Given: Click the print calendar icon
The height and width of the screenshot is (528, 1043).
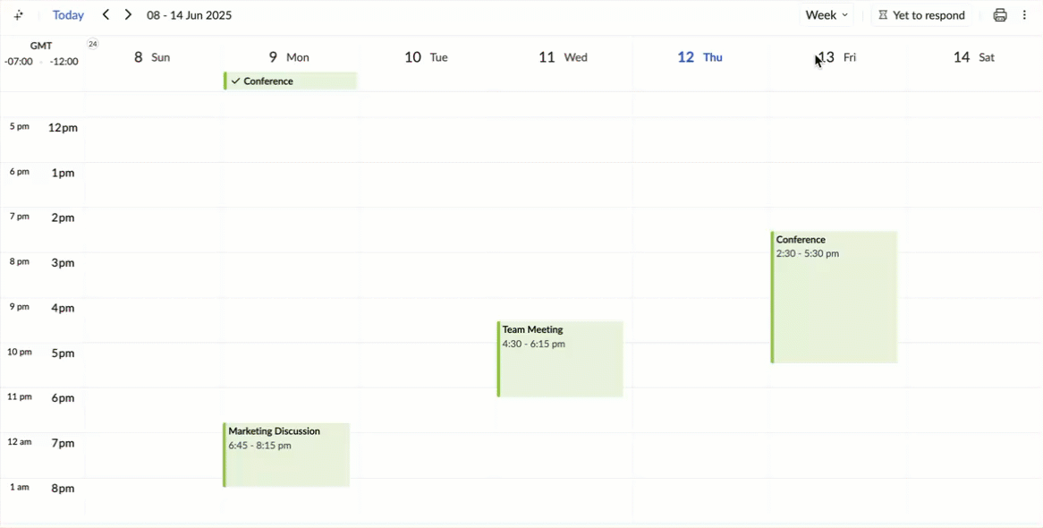Looking at the screenshot, I should tap(1000, 15).
